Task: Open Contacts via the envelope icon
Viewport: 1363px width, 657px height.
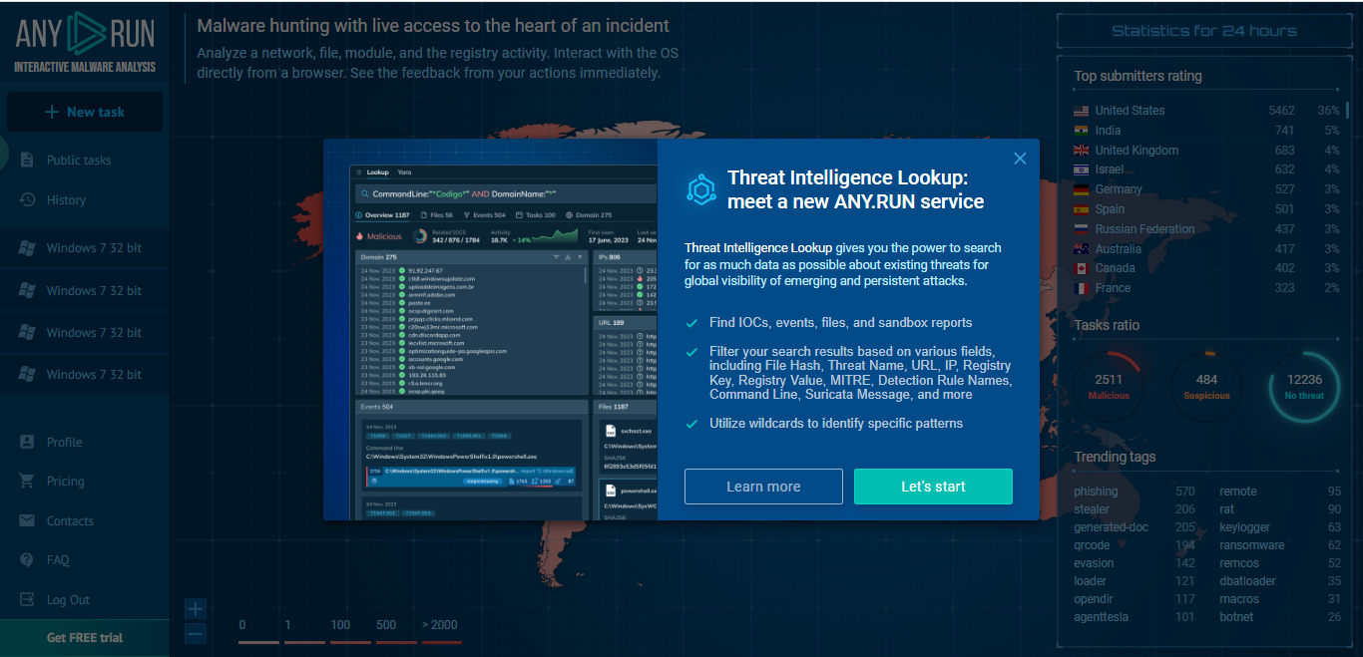Action: (28, 520)
